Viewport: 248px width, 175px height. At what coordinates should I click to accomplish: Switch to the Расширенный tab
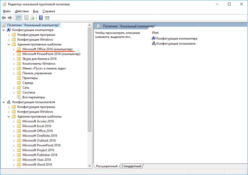(x=107, y=166)
